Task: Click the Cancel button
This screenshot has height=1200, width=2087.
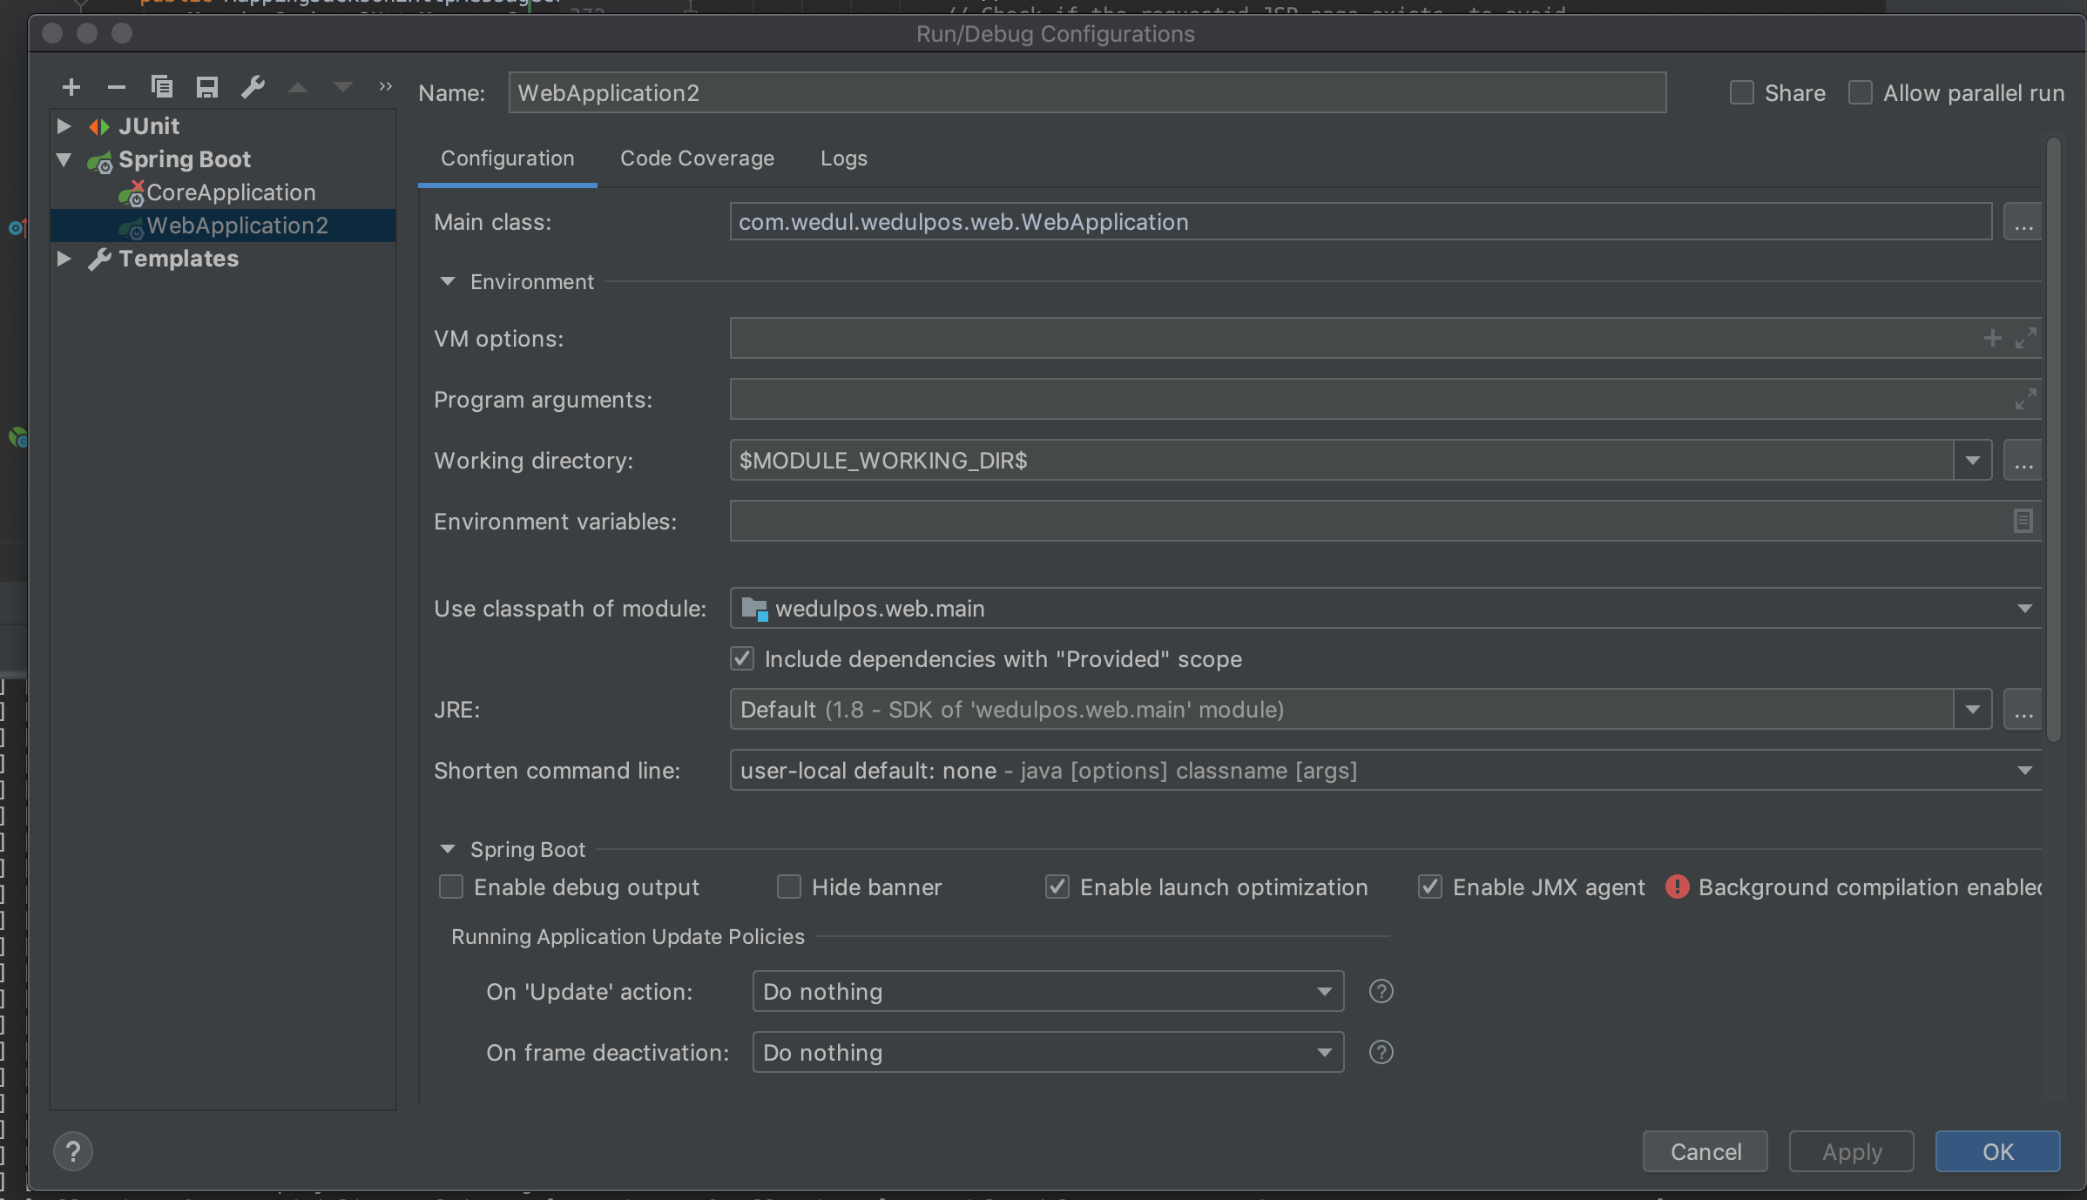Action: [x=1705, y=1151]
